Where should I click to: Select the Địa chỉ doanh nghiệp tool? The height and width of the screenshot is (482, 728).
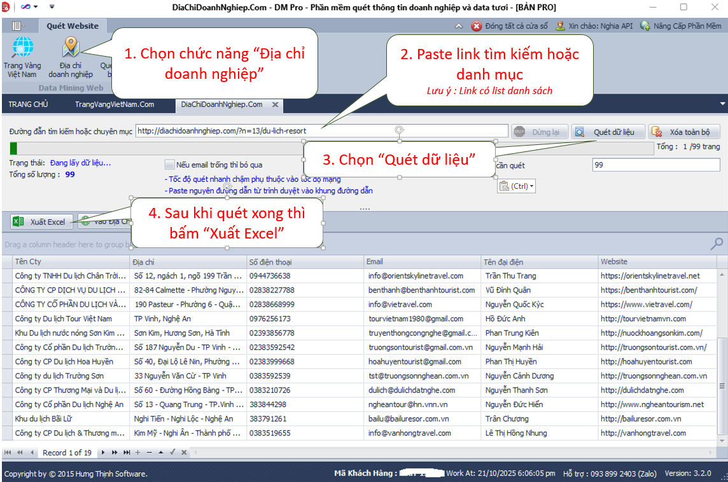pyautogui.click(x=71, y=56)
